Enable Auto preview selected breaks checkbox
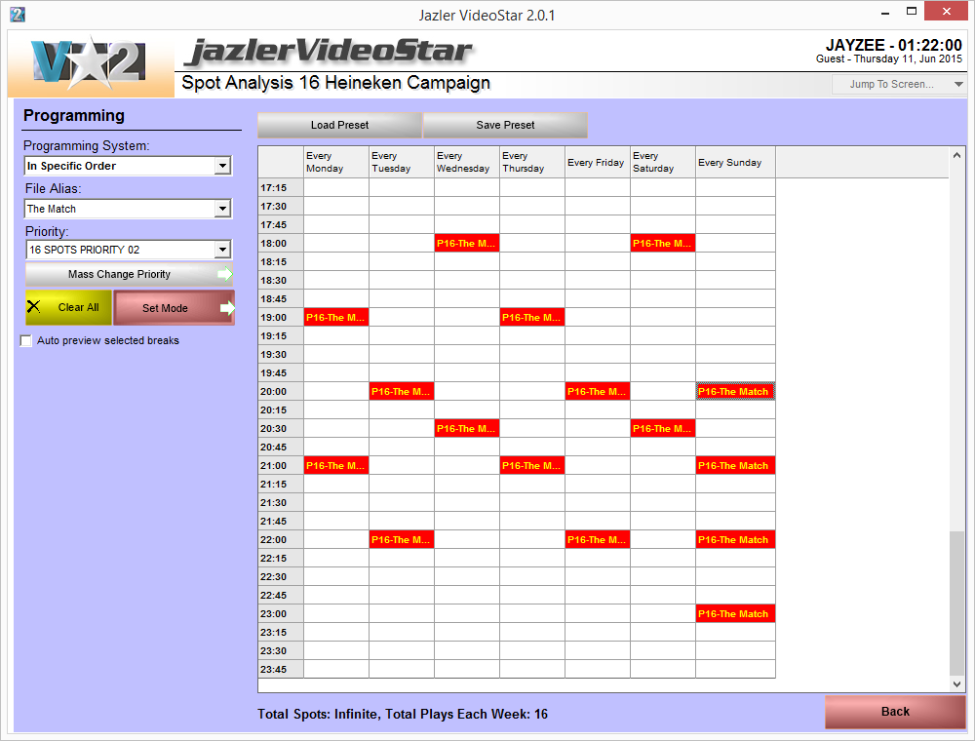Viewport: 975px width, 741px height. tap(26, 341)
